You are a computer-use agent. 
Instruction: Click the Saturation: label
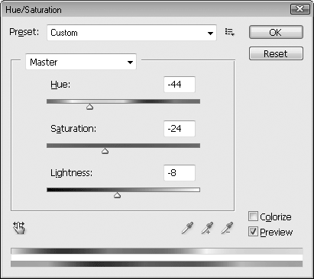[73, 129]
